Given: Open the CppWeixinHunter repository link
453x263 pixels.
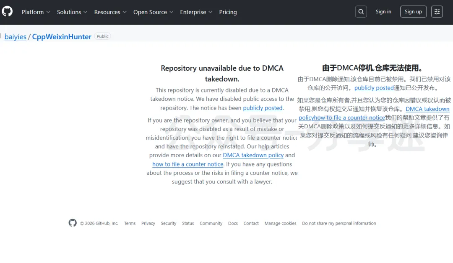Looking at the screenshot, I should click(62, 36).
